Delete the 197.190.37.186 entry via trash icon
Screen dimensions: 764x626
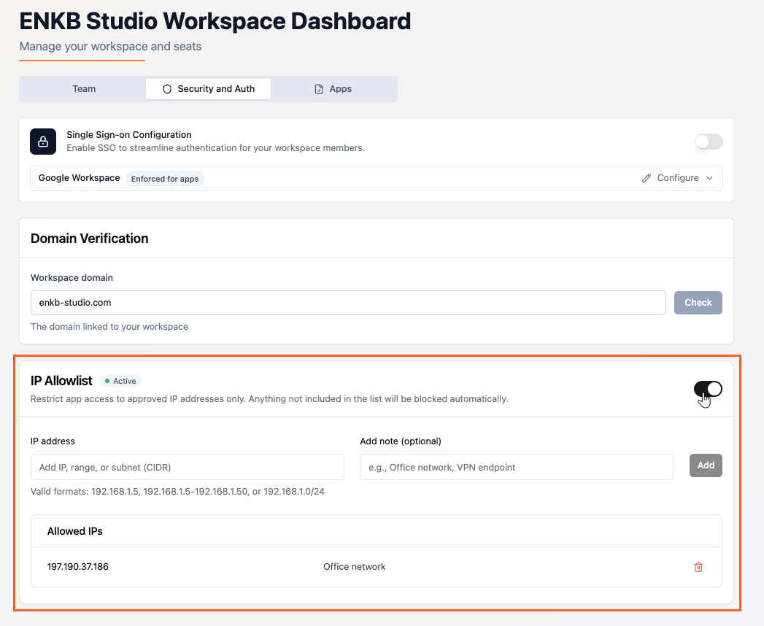click(698, 566)
